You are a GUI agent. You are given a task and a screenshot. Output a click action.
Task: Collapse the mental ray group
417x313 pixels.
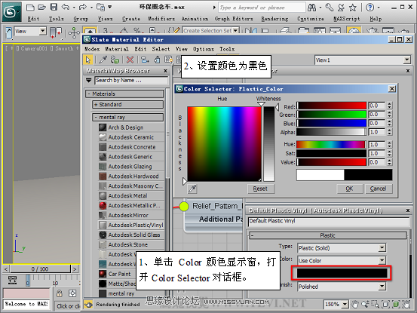click(128, 117)
